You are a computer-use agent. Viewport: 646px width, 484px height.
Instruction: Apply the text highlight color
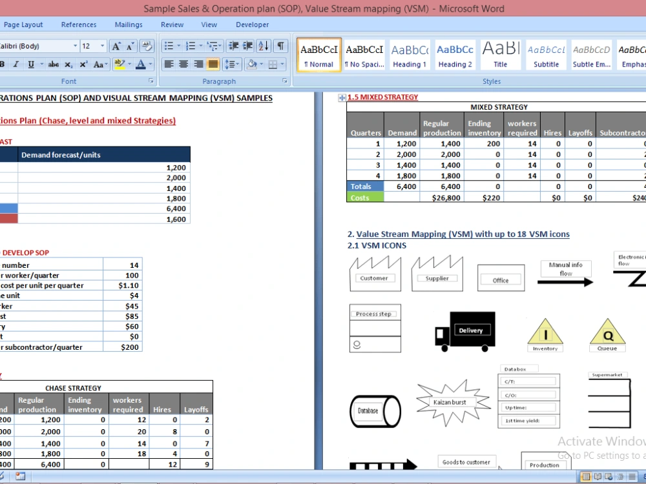click(120, 64)
